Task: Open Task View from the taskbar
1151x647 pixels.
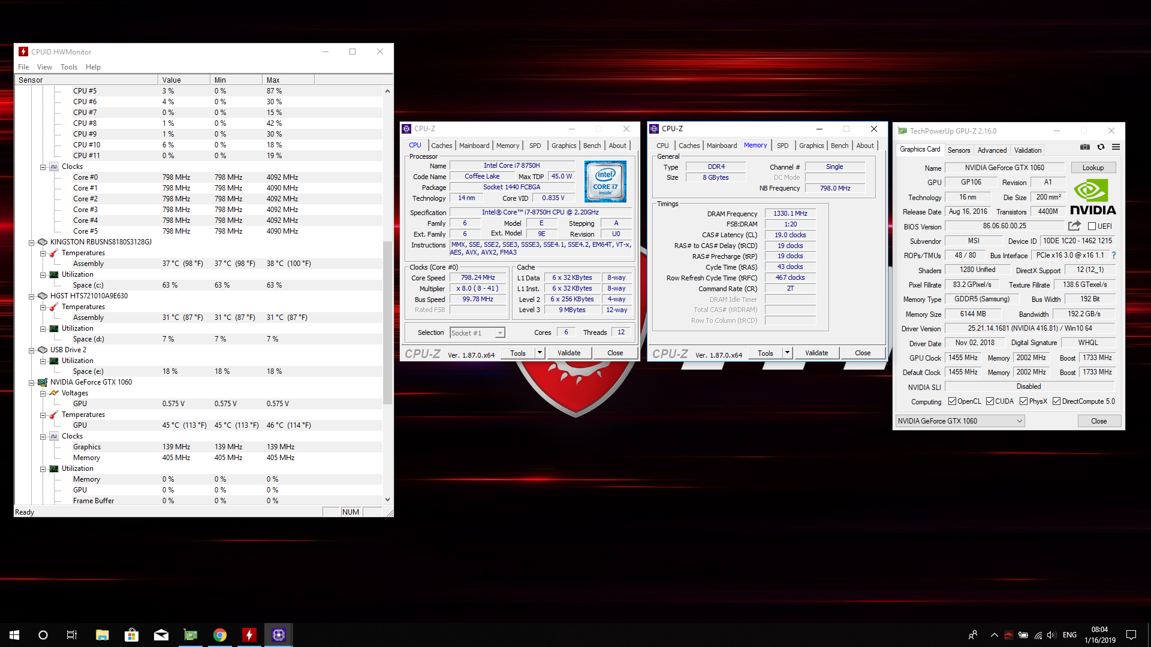Action: click(72, 635)
